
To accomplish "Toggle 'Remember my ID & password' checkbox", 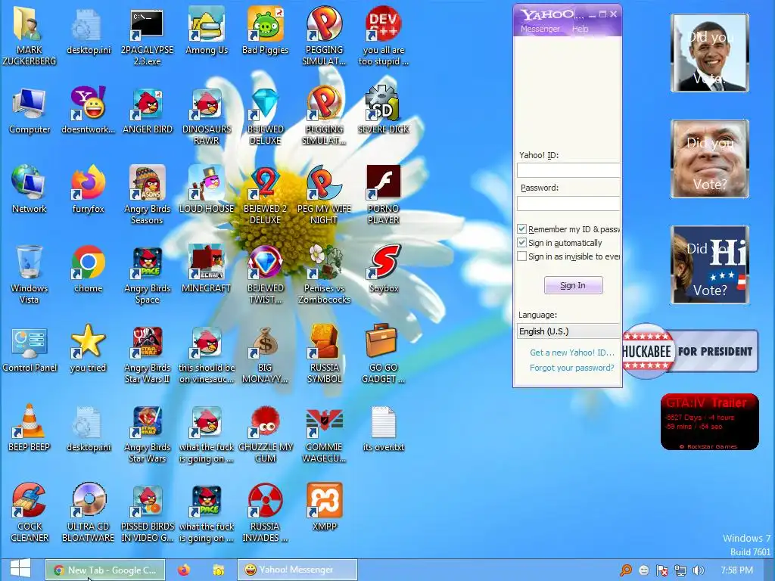I will (x=521, y=228).
